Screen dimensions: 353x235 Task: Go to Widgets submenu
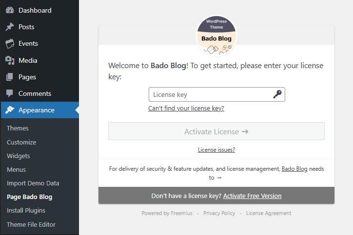pos(18,156)
